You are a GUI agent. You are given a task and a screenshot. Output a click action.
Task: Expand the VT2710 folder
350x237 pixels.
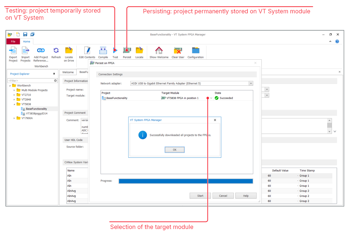[x=14, y=95]
